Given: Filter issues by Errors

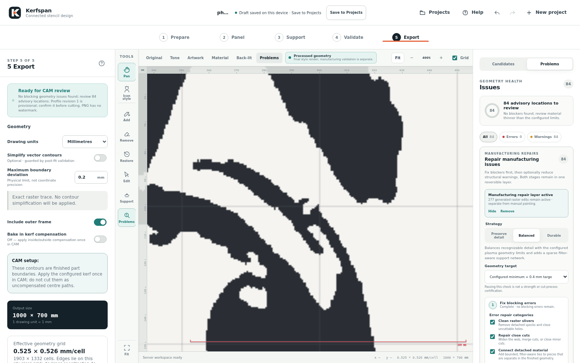Looking at the screenshot, I should 512,137.
